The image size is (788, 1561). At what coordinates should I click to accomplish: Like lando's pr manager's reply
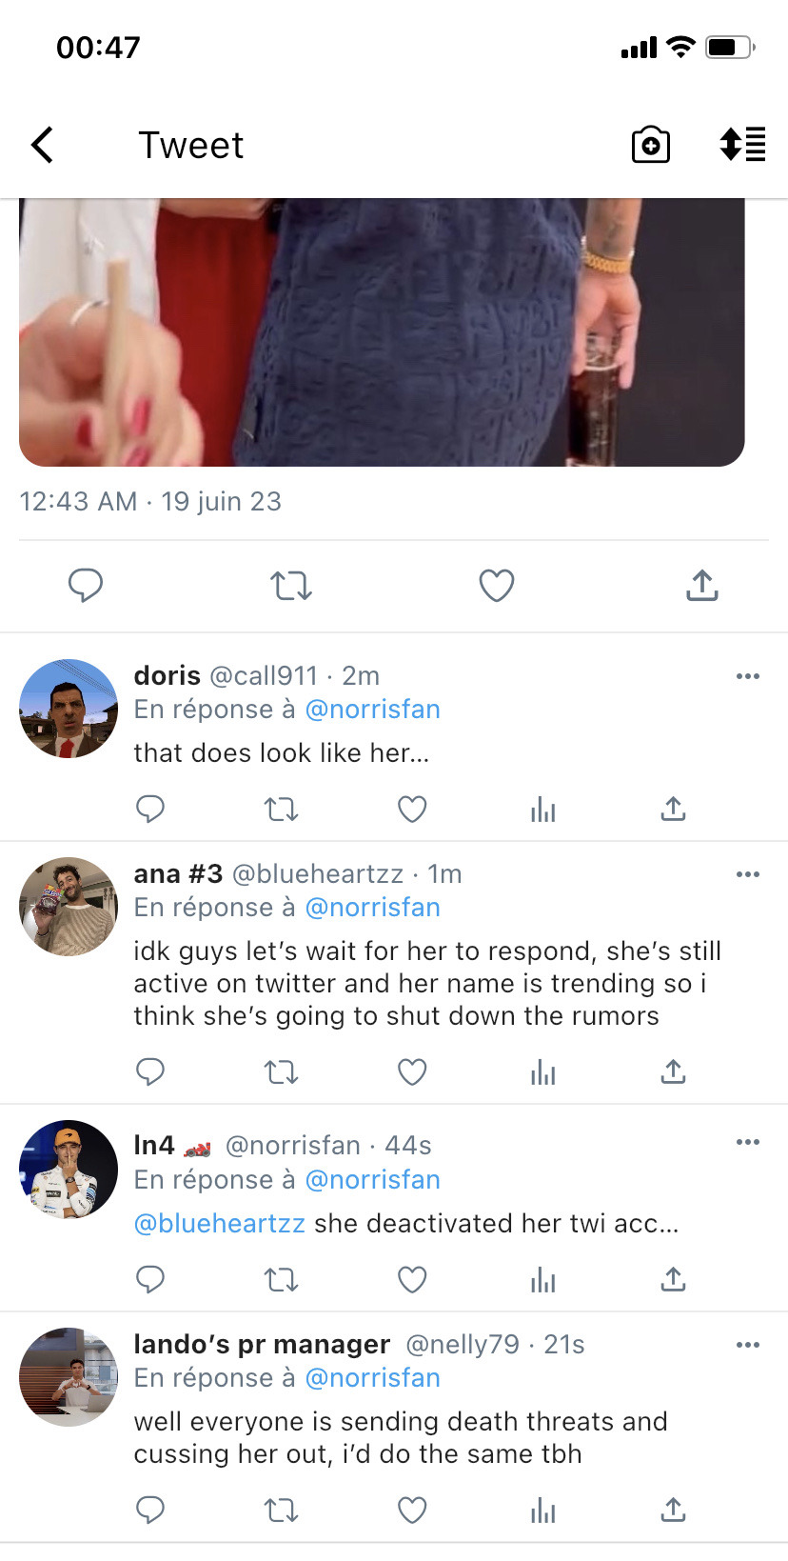tap(412, 1510)
